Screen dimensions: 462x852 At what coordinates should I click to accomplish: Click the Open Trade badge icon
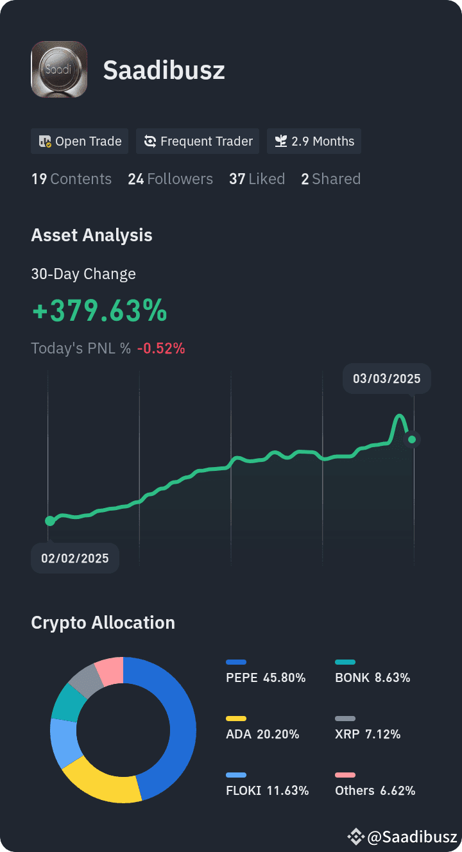click(45, 142)
